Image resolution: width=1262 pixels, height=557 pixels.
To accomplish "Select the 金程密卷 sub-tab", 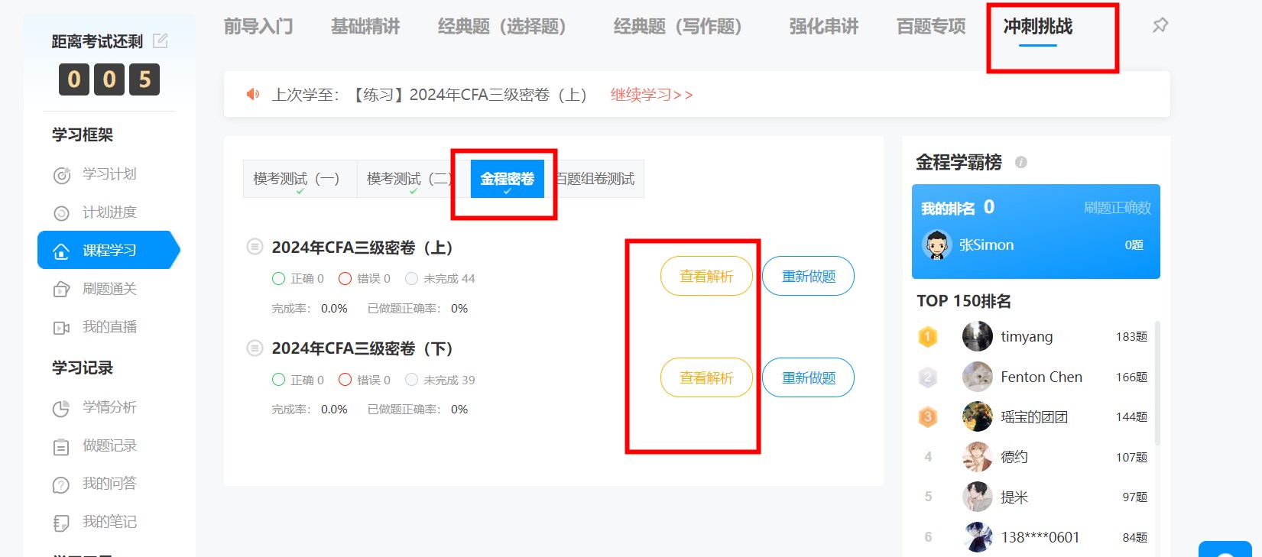I will [x=508, y=179].
